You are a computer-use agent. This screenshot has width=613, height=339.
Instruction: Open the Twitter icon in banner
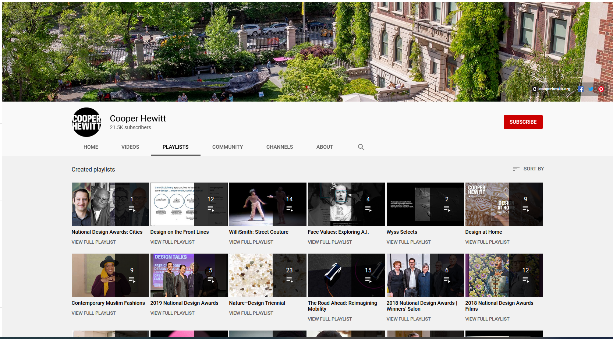(591, 89)
